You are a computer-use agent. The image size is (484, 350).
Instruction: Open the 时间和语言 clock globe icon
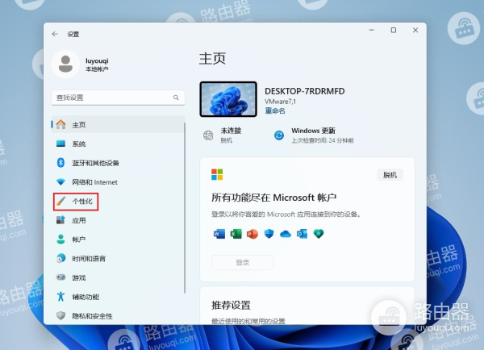(x=60, y=258)
